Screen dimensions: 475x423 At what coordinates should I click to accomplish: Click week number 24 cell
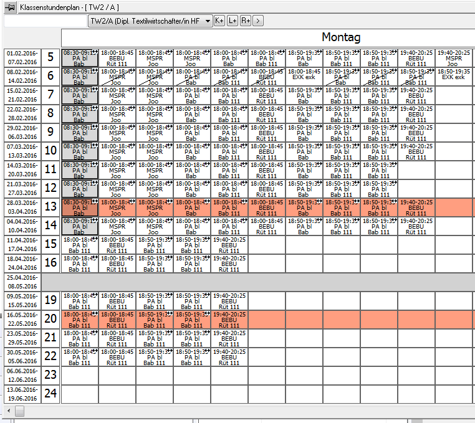pos(50,394)
